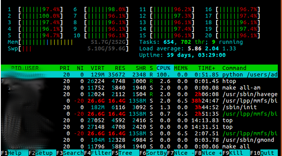Click CPU 16 meter showing 96.7%

(233, 9)
